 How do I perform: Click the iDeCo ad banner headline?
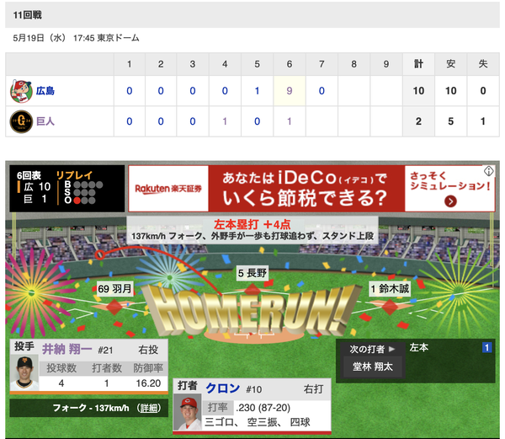tap(305, 188)
